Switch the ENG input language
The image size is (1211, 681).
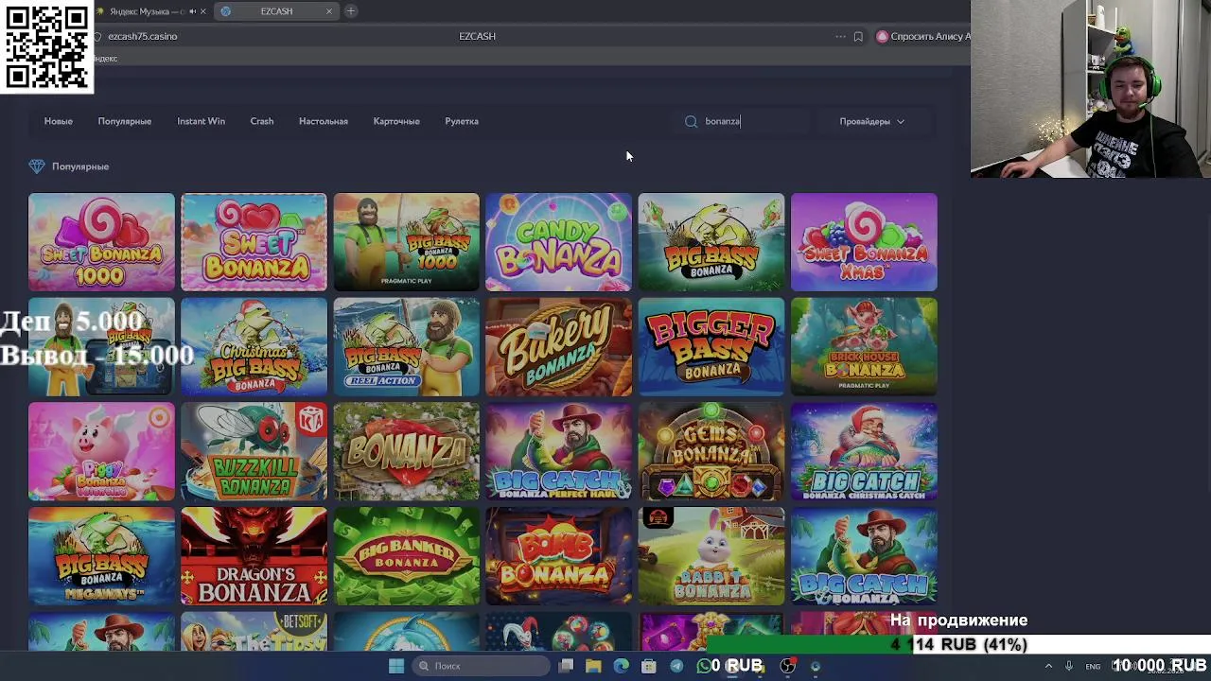click(x=1093, y=666)
